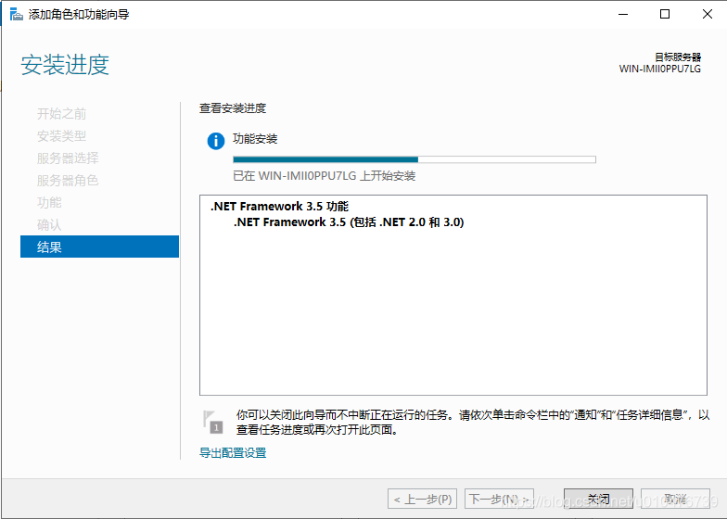Click the notification flag icon near the hint
Image resolution: width=727 pixels, height=519 pixels.
coord(213,422)
